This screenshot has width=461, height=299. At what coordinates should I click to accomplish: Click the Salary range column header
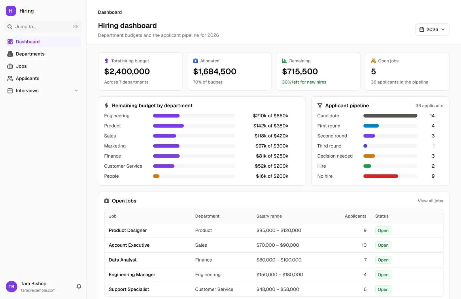coord(269,216)
